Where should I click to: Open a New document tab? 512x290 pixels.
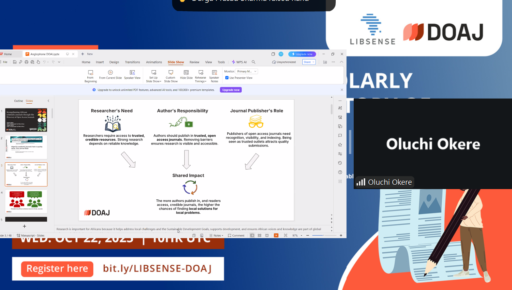click(x=87, y=54)
